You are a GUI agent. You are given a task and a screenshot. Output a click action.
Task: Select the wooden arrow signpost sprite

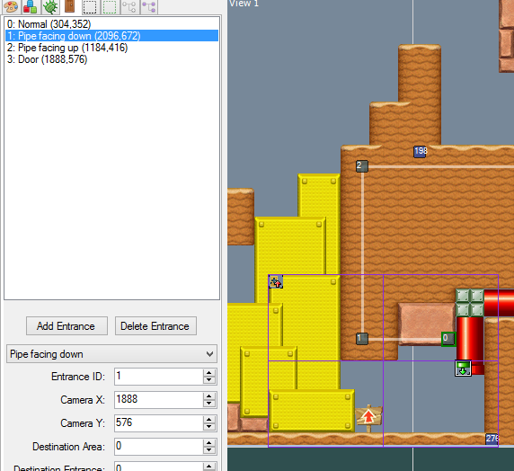(x=368, y=418)
